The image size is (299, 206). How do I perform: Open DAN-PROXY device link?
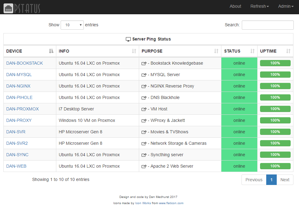19,120
